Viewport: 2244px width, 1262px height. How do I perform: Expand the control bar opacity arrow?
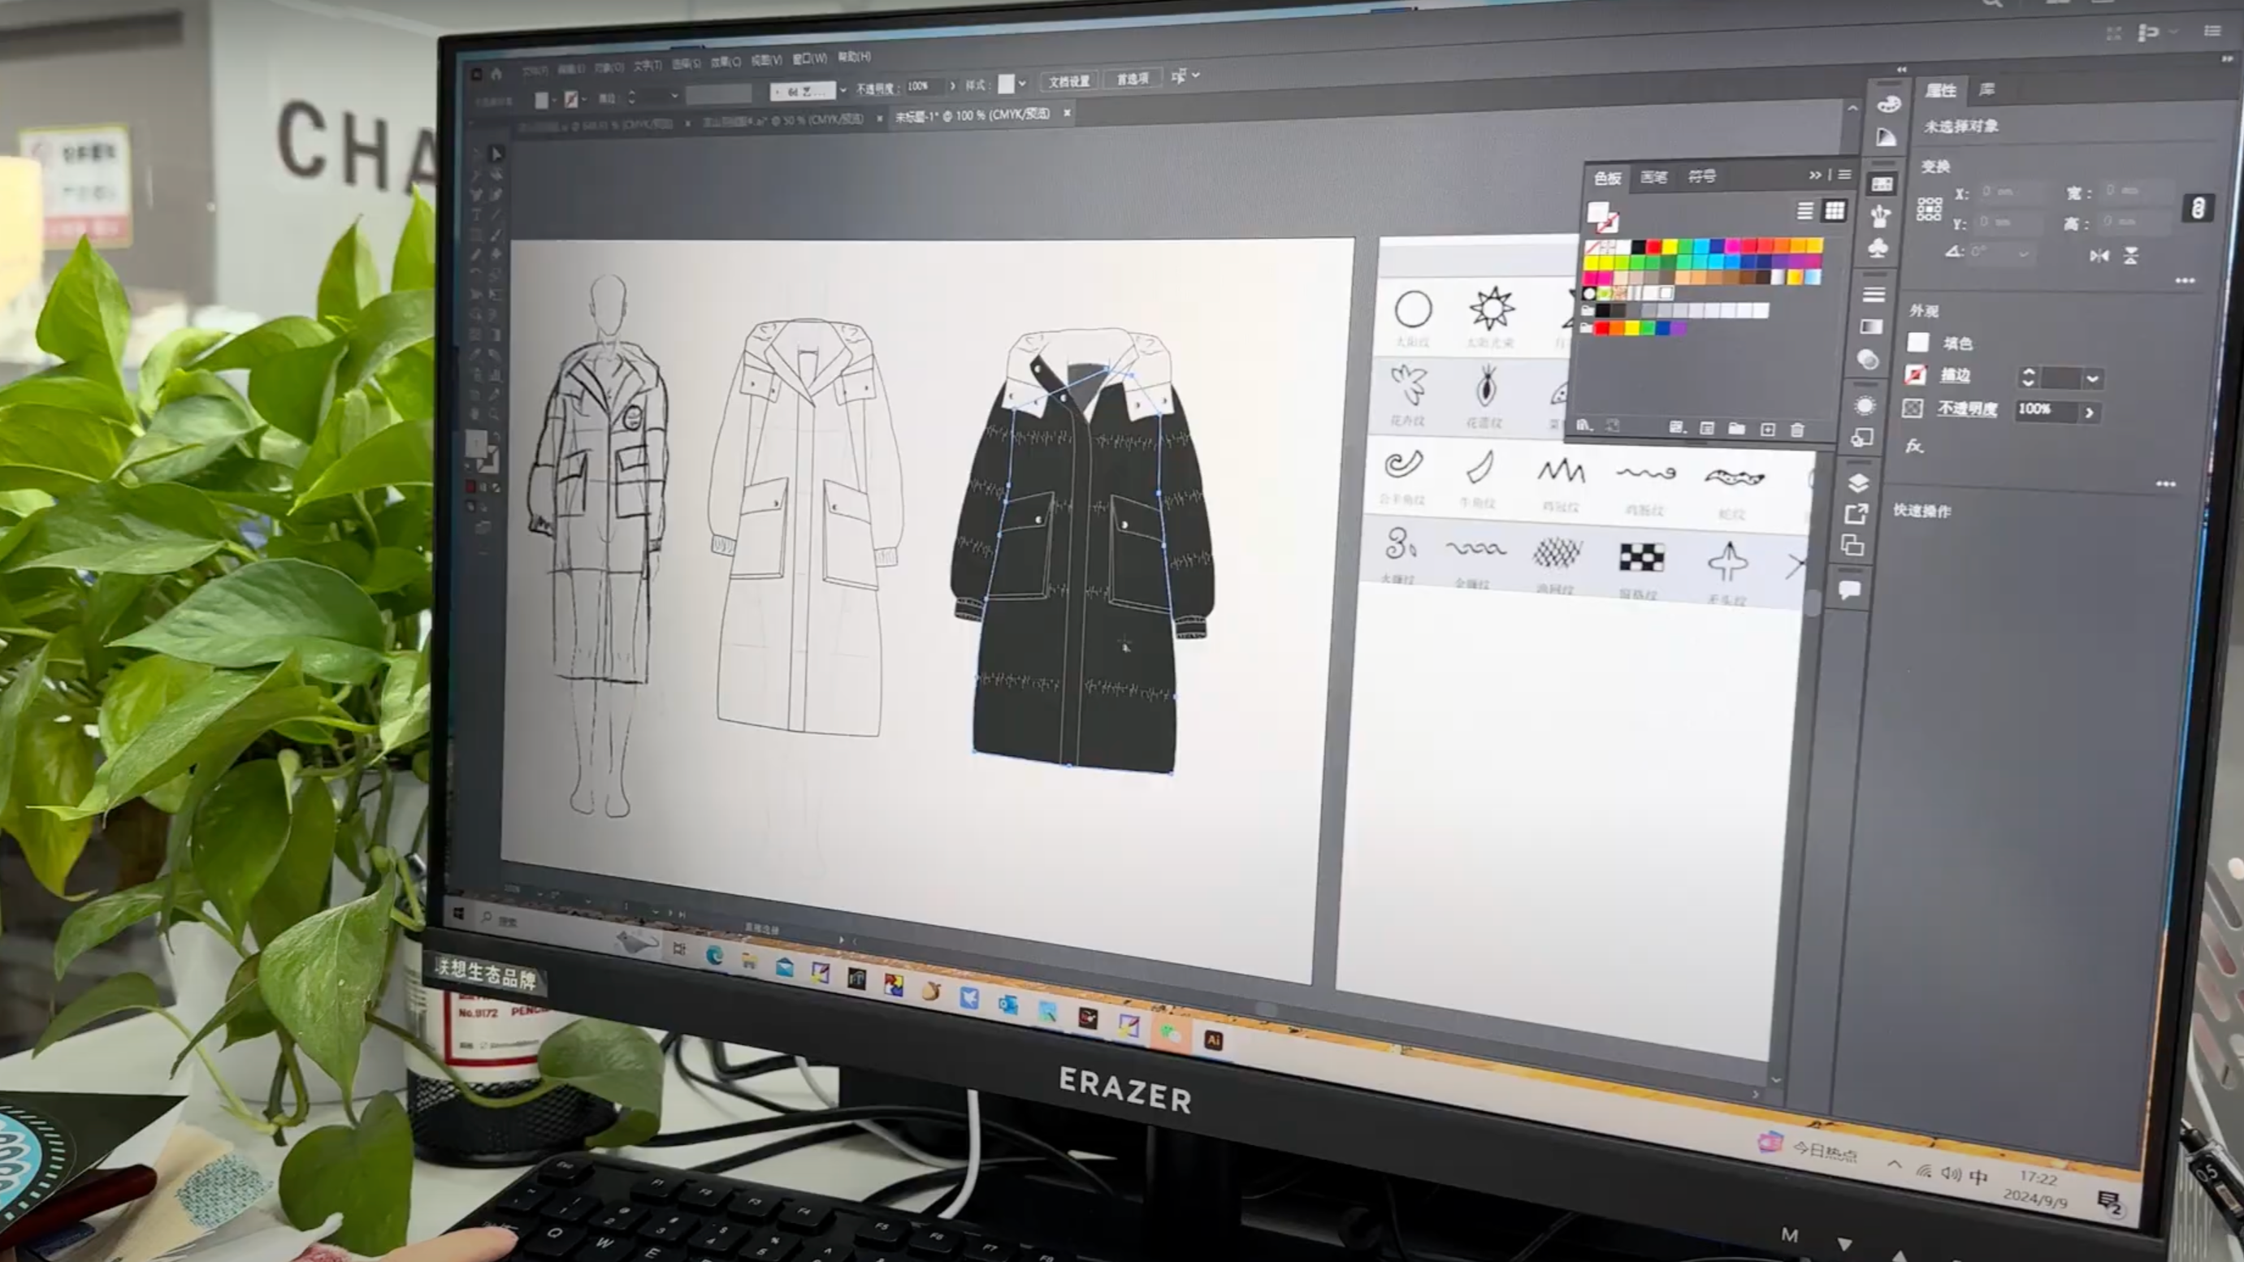952,85
